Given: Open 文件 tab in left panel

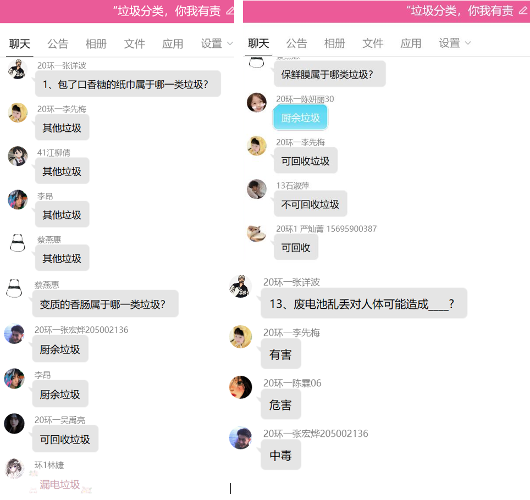Looking at the screenshot, I should click(x=134, y=43).
